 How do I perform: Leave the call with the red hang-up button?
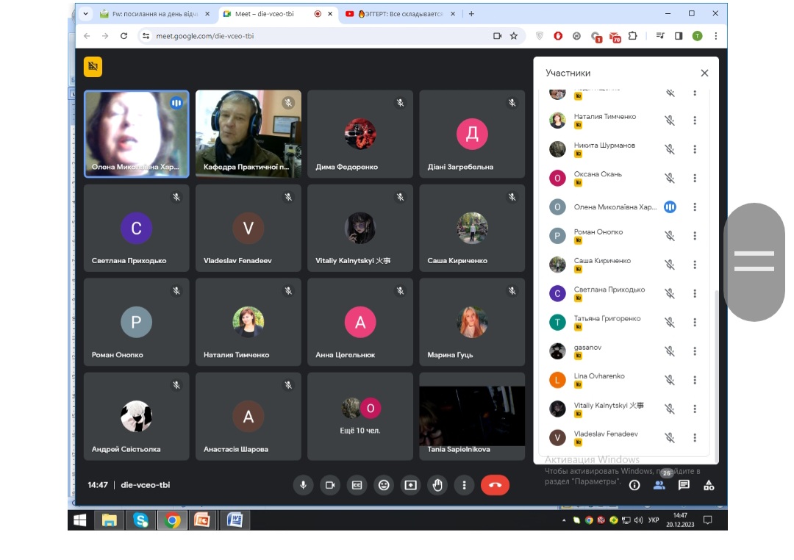495,485
